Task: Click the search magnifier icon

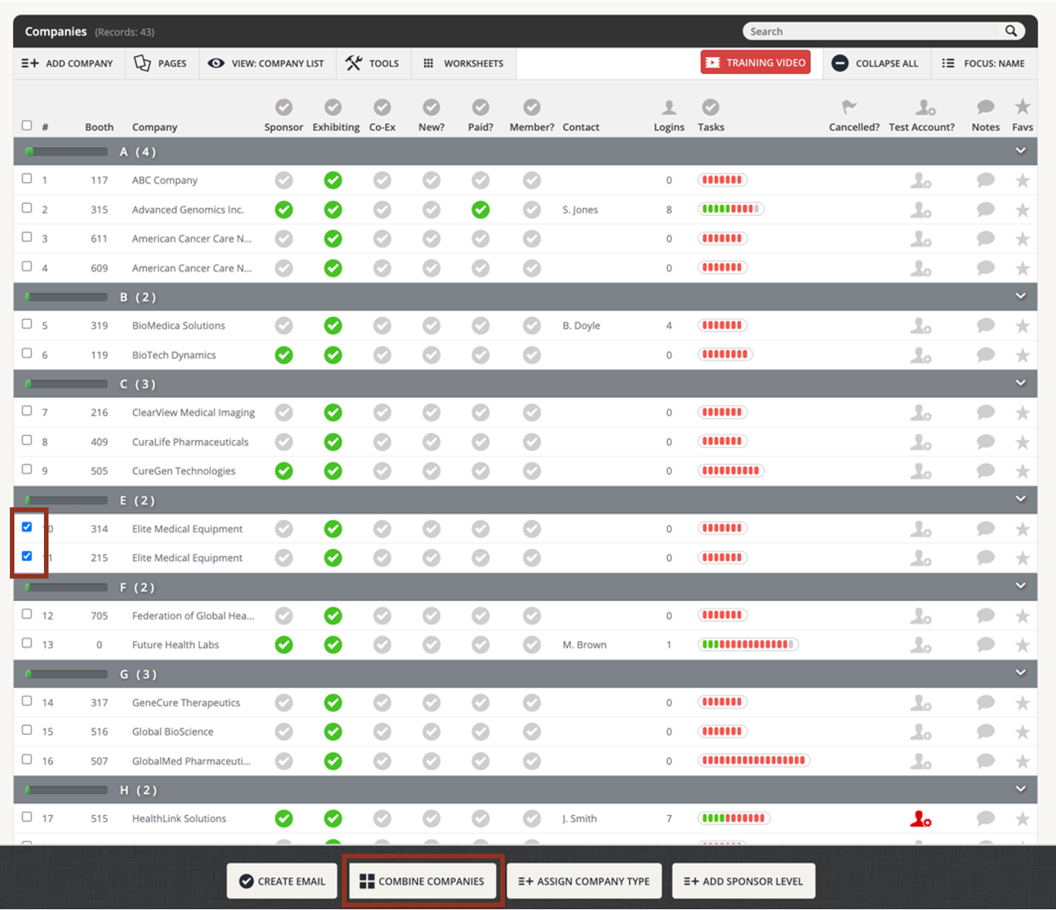Action: (x=1011, y=31)
